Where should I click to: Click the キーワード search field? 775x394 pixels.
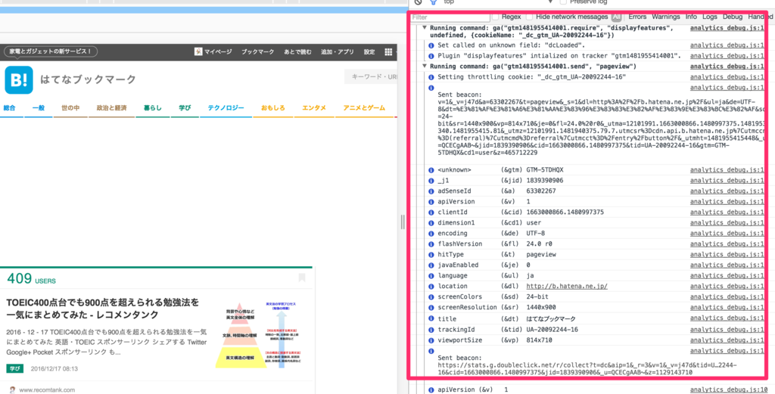pyautogui.click(x=371, y=77)
